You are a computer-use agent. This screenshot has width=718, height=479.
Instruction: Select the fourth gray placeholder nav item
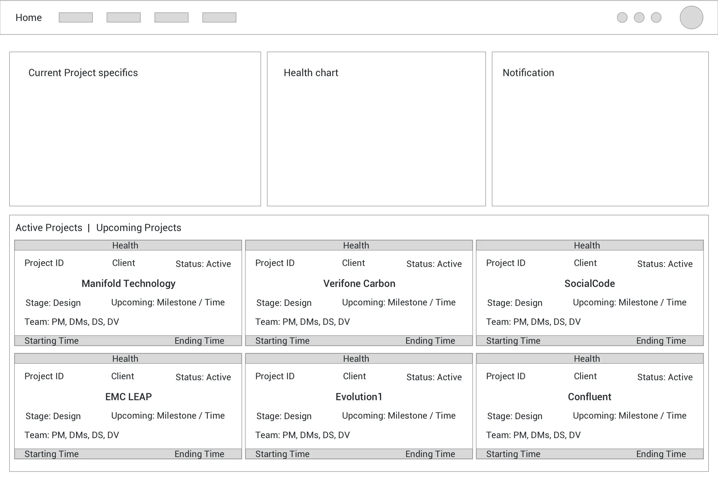[219, 18]
